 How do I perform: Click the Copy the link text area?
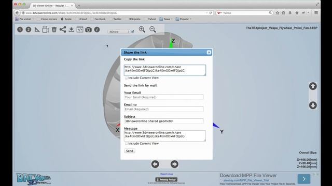pos(165,70)
